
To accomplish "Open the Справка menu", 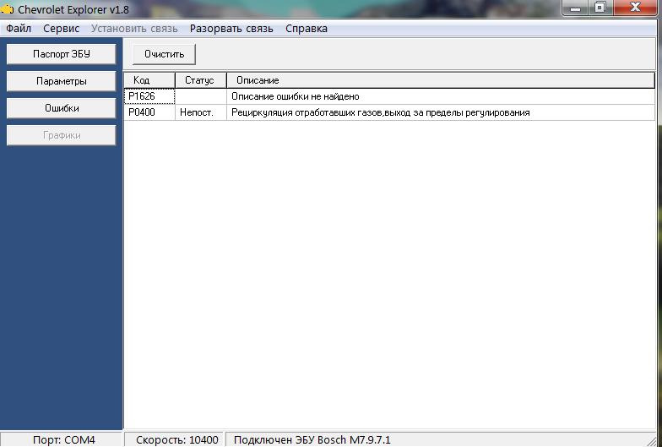I will [x=306, y=29].
